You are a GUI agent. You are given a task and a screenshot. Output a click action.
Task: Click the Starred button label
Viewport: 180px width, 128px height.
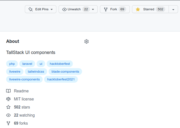pos(149,9)
